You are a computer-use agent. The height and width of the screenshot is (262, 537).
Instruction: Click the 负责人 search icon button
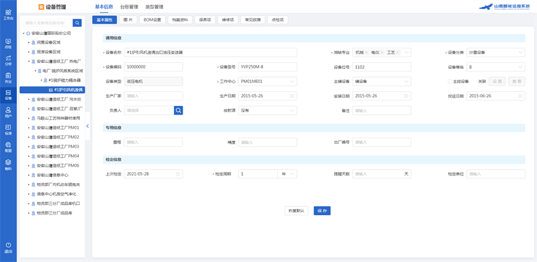[179, 110]
